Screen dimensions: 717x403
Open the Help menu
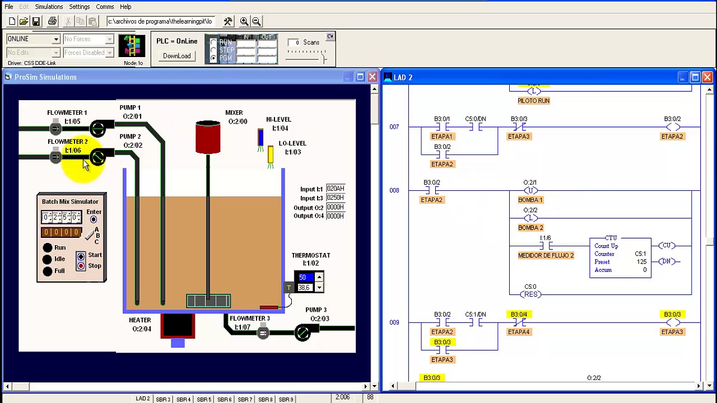tap(125, 7)
